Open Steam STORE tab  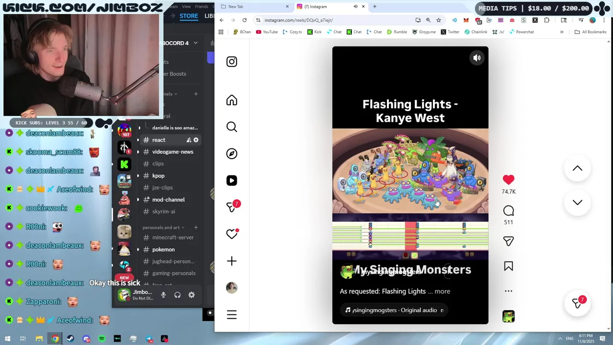pos(189,16)
